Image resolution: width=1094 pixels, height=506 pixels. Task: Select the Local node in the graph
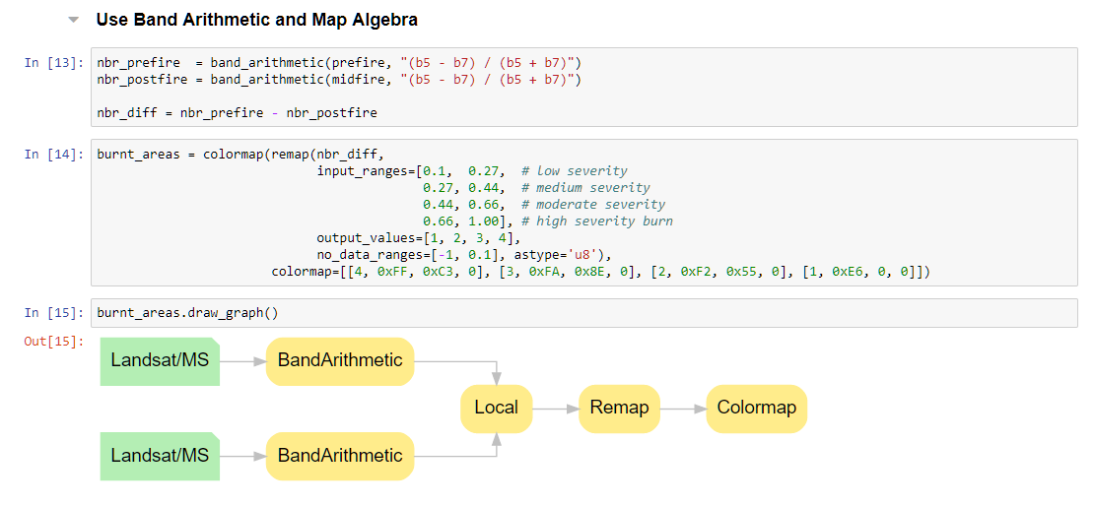(496, 408)
